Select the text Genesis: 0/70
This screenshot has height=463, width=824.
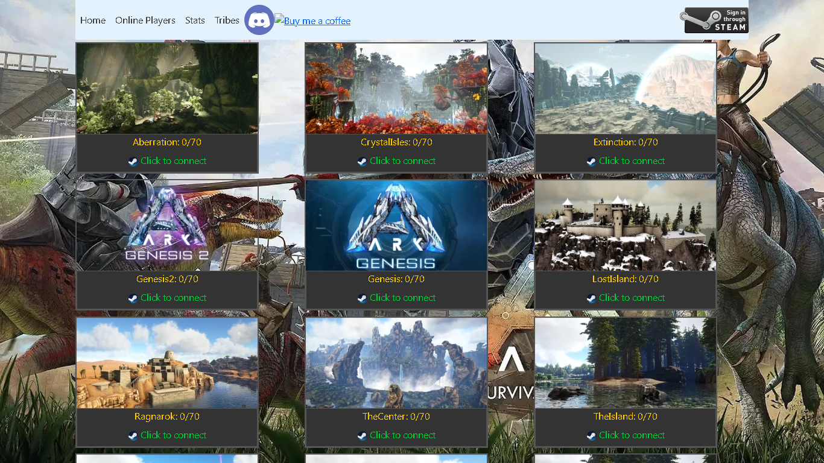coord(396,279)
